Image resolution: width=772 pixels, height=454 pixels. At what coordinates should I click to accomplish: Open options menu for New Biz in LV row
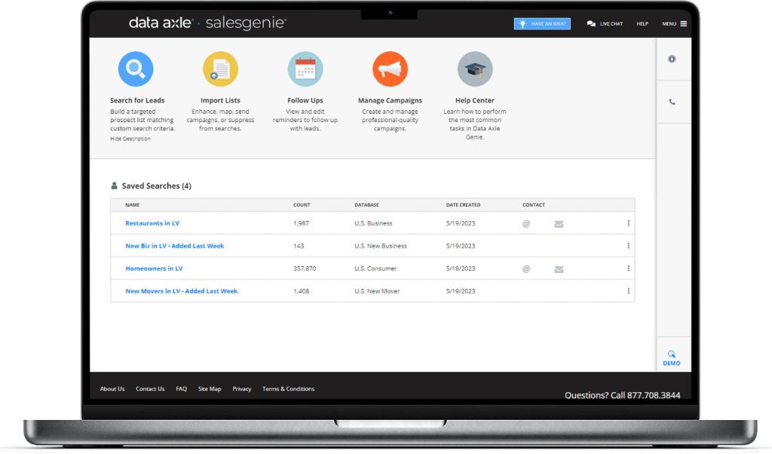click(x=628, y=246)
